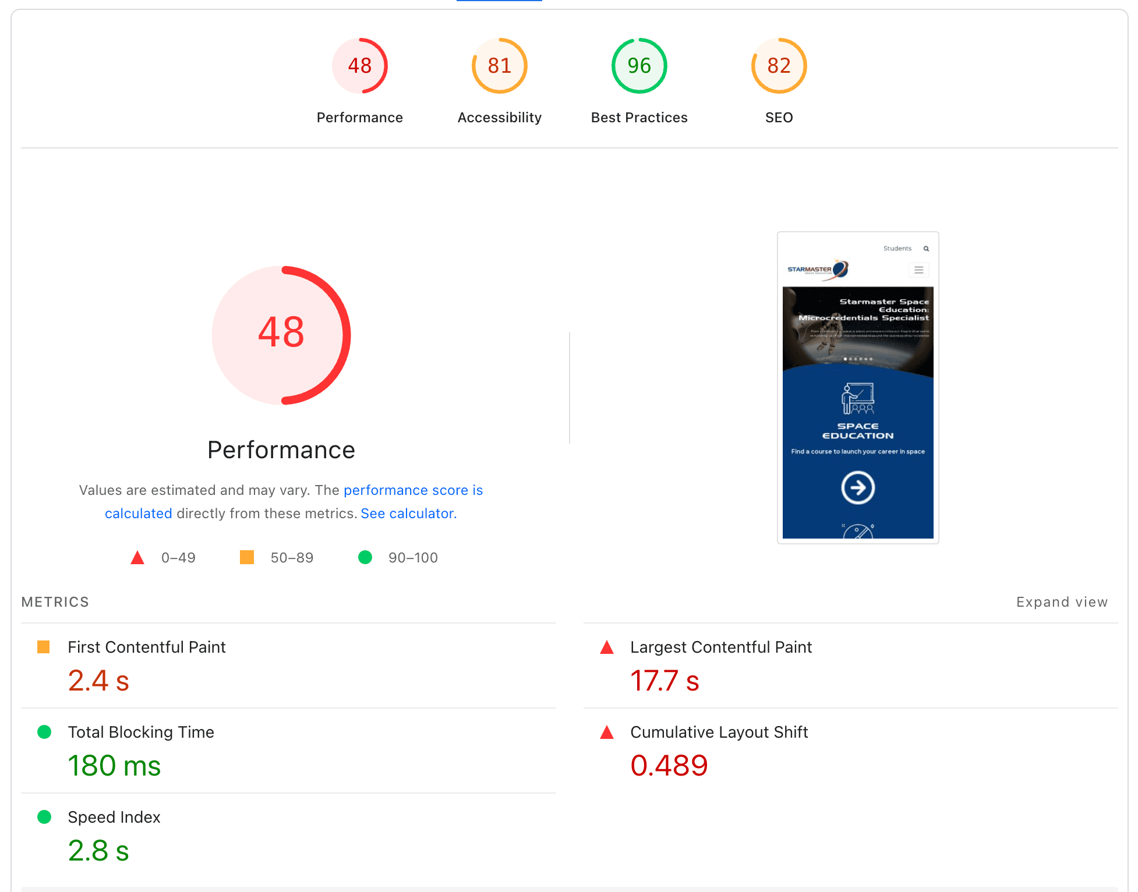1138x892 pixels.
Task: Click the red triangle beside Cumulative Layout Shift
Action: (x=607, y=732)
